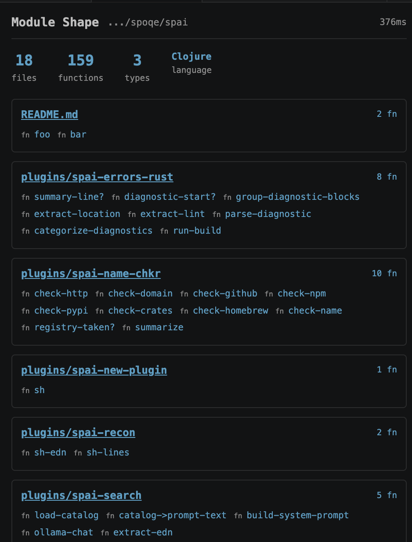412x542 pixels.
Task: Click the fn badge next to sh
Action: [x=25, y=390]
